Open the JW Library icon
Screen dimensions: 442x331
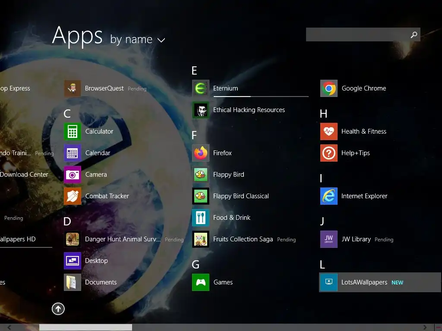328,239
